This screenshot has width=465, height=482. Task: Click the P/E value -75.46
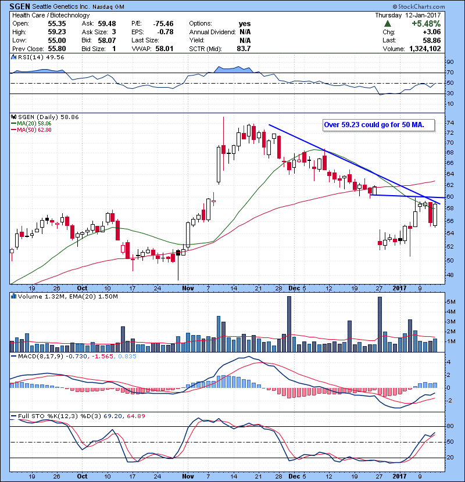pos(163,24)
